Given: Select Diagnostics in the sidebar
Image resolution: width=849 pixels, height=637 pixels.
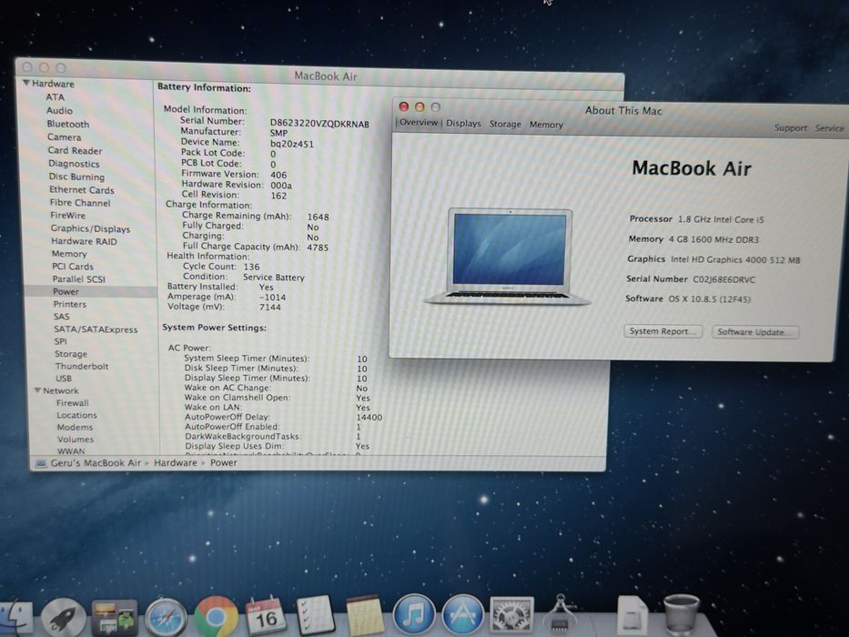Looking at the screenshot, I should click(75, 164).
